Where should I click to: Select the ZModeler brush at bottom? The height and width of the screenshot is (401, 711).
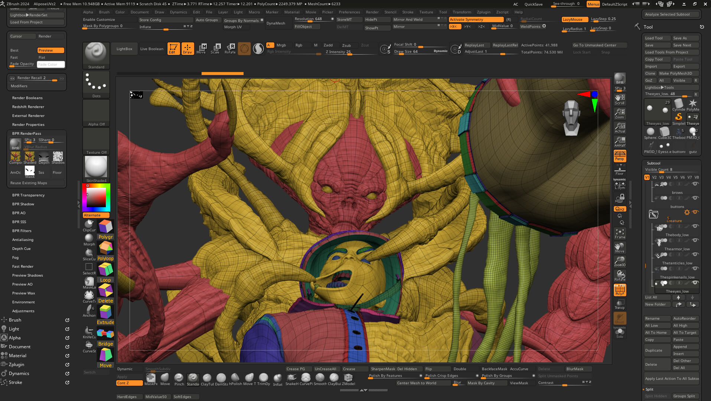tap(348, 379)
